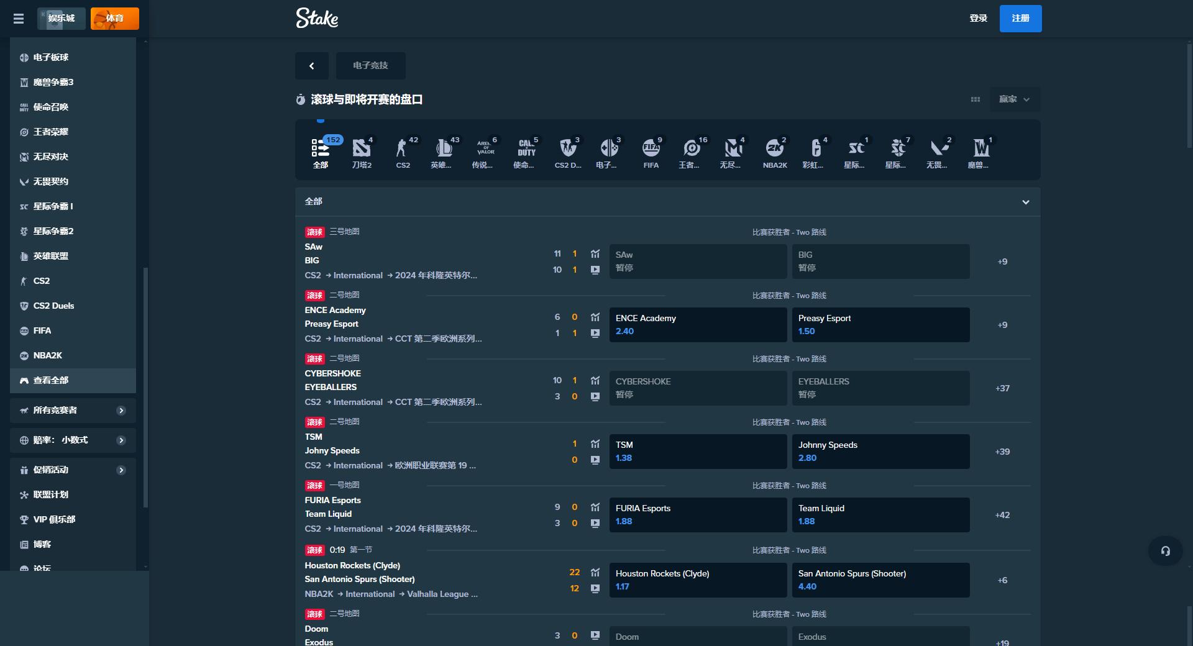The image size is (1193, 646).
Task: Open 联盟计划 affiliate link
Action: coord(73,495)
